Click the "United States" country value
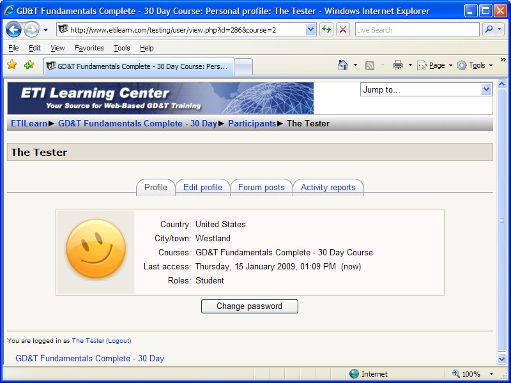 pos(220,225)
